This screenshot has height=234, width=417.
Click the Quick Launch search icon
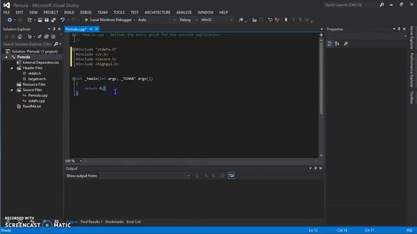pos(382,5)
